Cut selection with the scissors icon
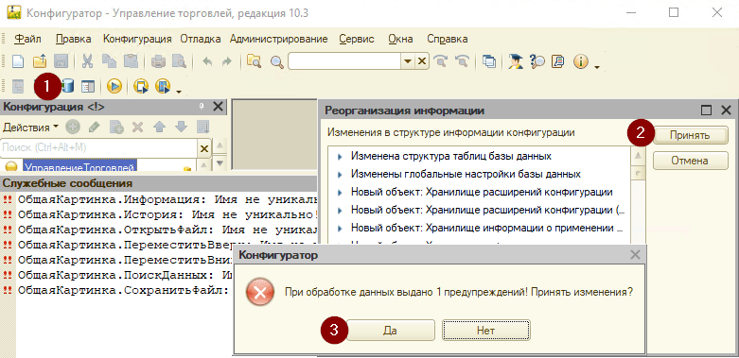Viewport: 739px width, 358px height. tap(87, 61)
